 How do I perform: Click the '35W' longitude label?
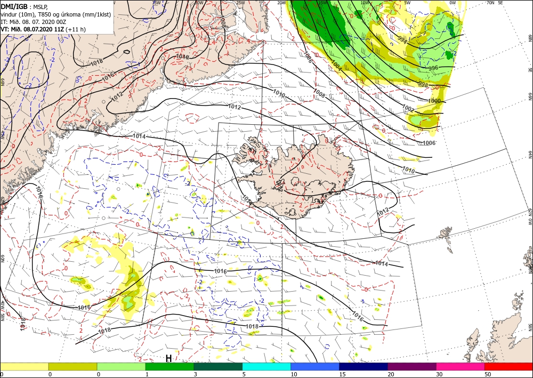(x=156, y=2)
